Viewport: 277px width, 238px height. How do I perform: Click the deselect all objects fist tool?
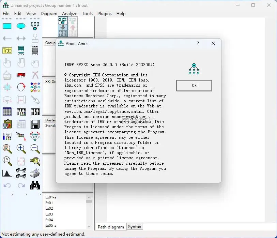click(x=35, y=64)
